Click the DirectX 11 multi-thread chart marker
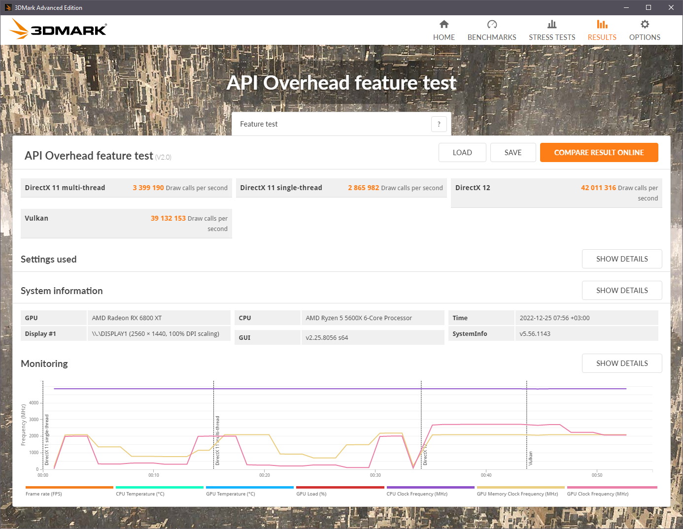This screenshot has width=683, height=529. coord(217,440)
